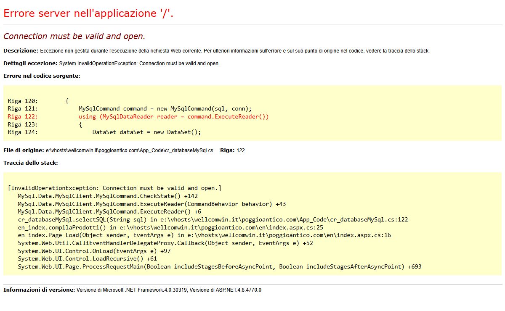Click the 'Dettagli eccezione:' label
This screenshot has height=311, width=505.
[x=30, y=63]
